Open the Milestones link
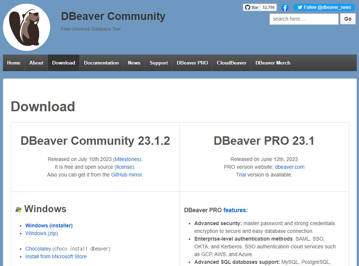Image resolution: width=359 pixels, height=266 pixels. 127,159
